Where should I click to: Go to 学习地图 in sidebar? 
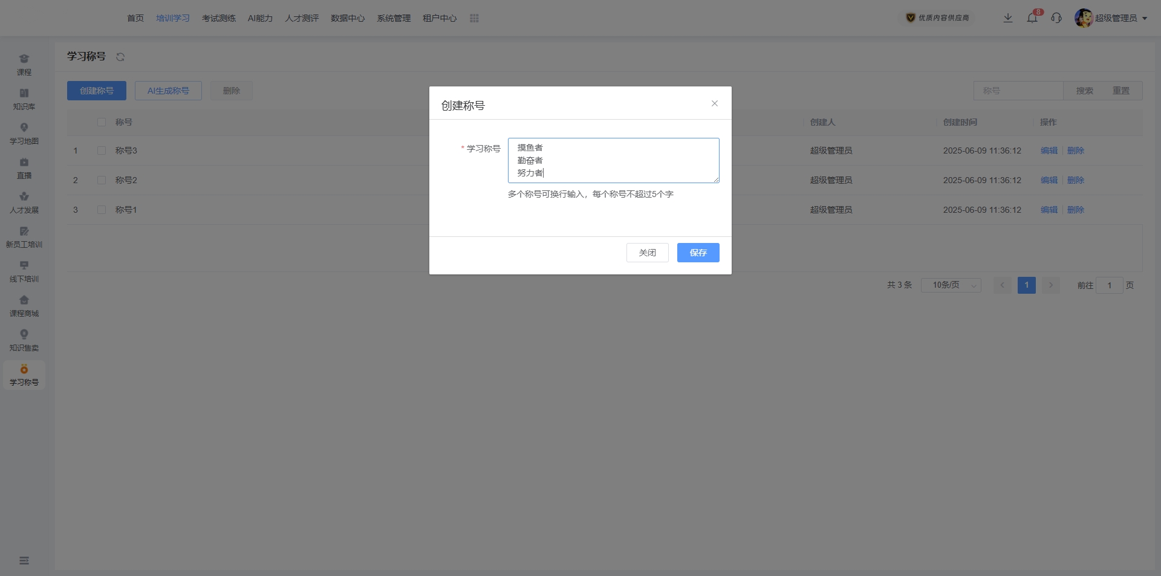24,133
